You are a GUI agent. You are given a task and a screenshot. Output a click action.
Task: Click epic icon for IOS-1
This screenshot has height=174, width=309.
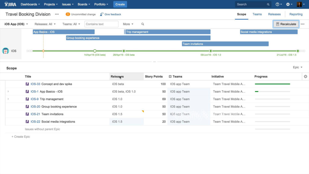click(x=27, y=92)
